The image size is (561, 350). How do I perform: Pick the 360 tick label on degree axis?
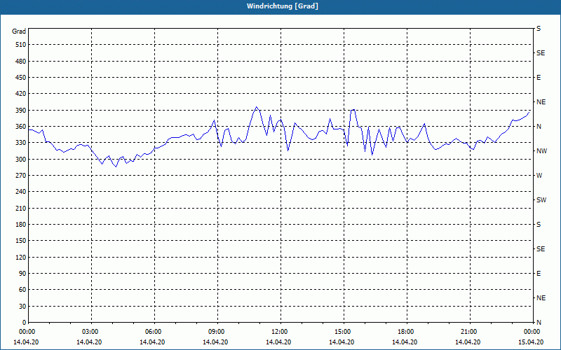21,127
